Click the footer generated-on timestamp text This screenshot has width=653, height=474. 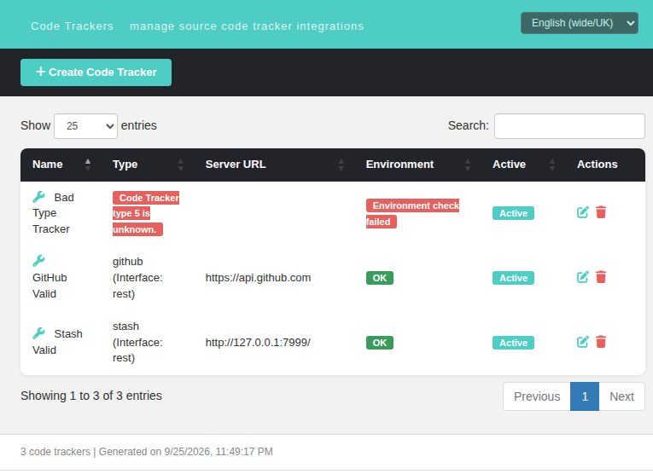186,452
